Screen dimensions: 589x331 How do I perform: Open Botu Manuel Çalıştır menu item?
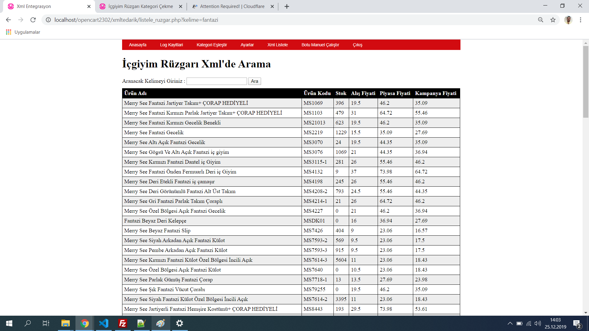point(320,45)
